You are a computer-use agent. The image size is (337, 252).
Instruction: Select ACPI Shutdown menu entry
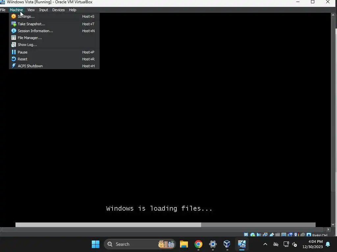54,66
